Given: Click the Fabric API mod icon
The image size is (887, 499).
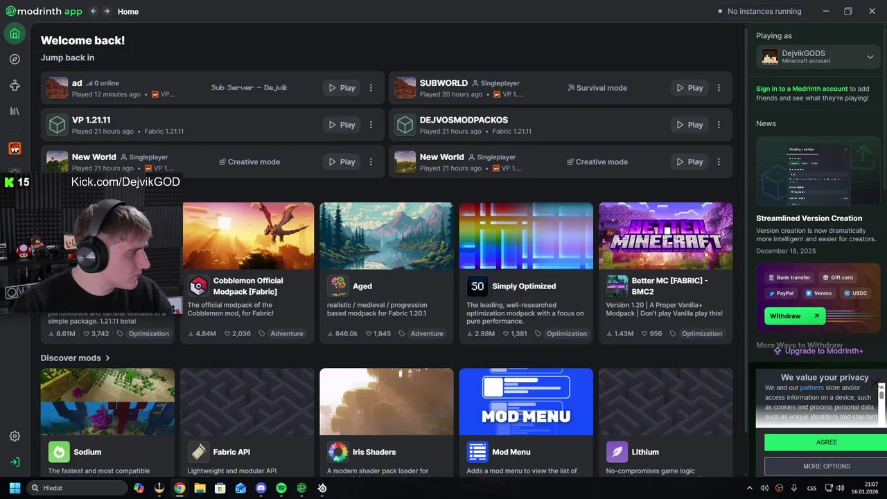Looking at the screenshot, I should 198,452.
